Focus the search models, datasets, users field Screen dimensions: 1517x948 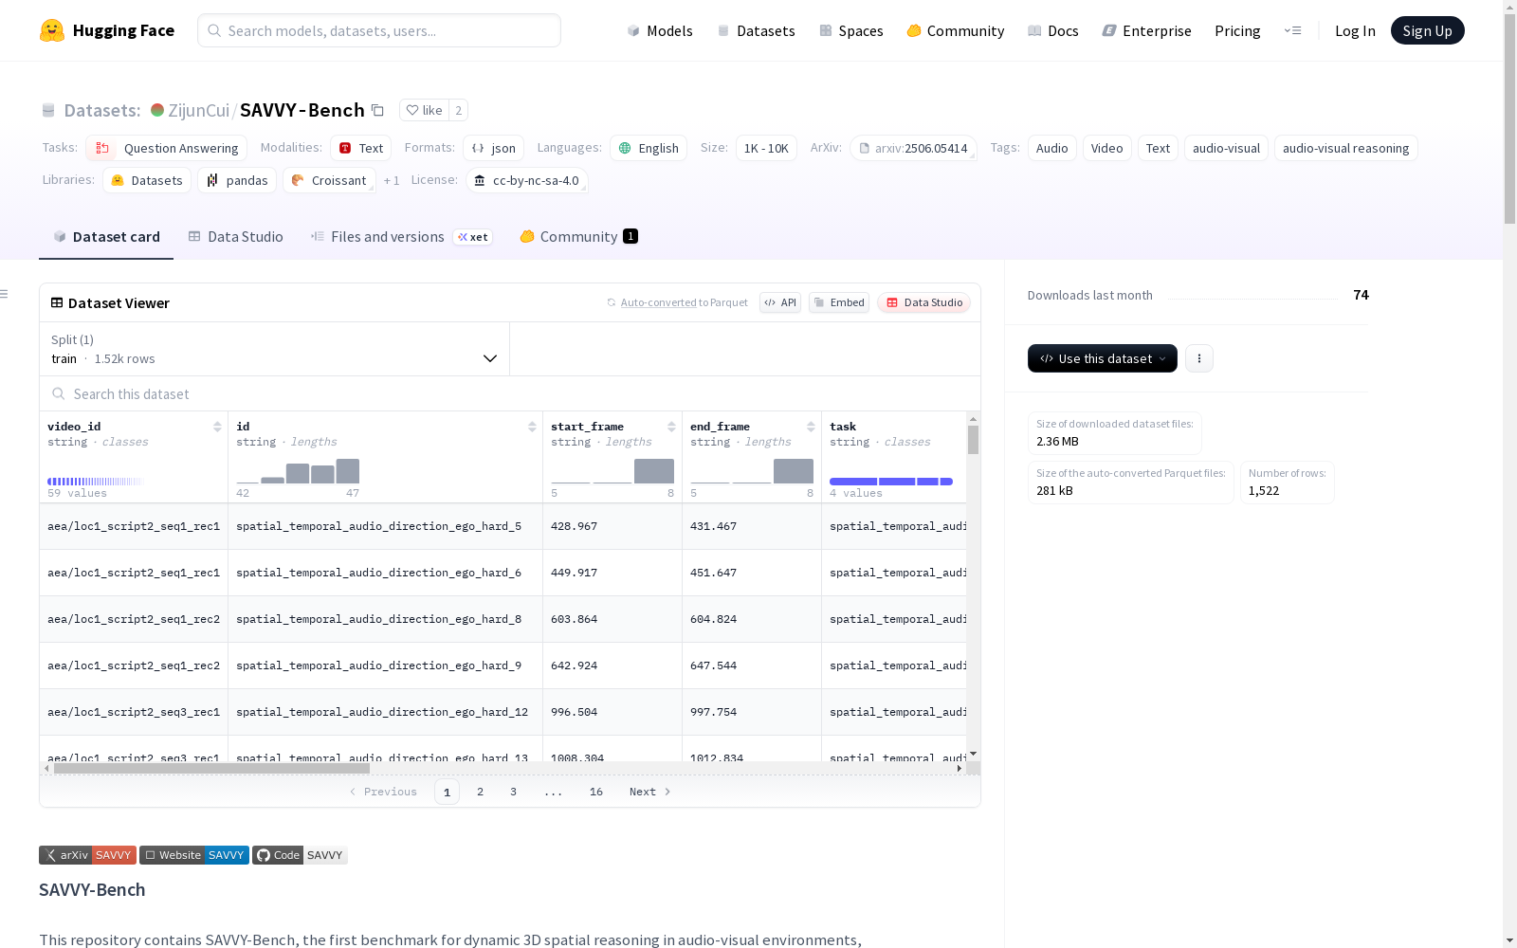(x=379, y=30)
